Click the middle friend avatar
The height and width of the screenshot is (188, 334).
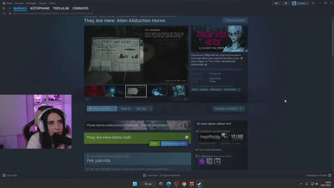(x=210, y=161)
